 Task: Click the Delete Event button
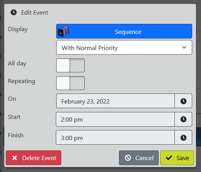click(x=33, y=158)
